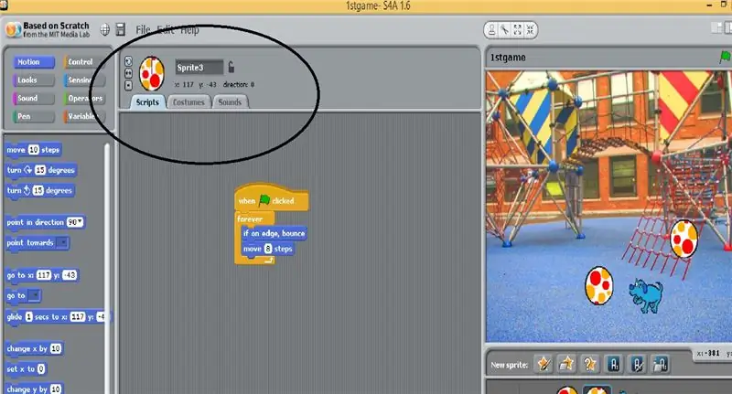Click the 8 field in script's move block
732x394 pixels.
(268, 249)
